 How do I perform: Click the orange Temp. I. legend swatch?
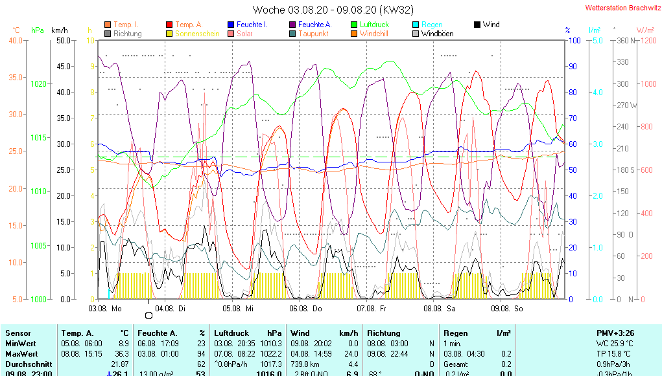point(108,25)
